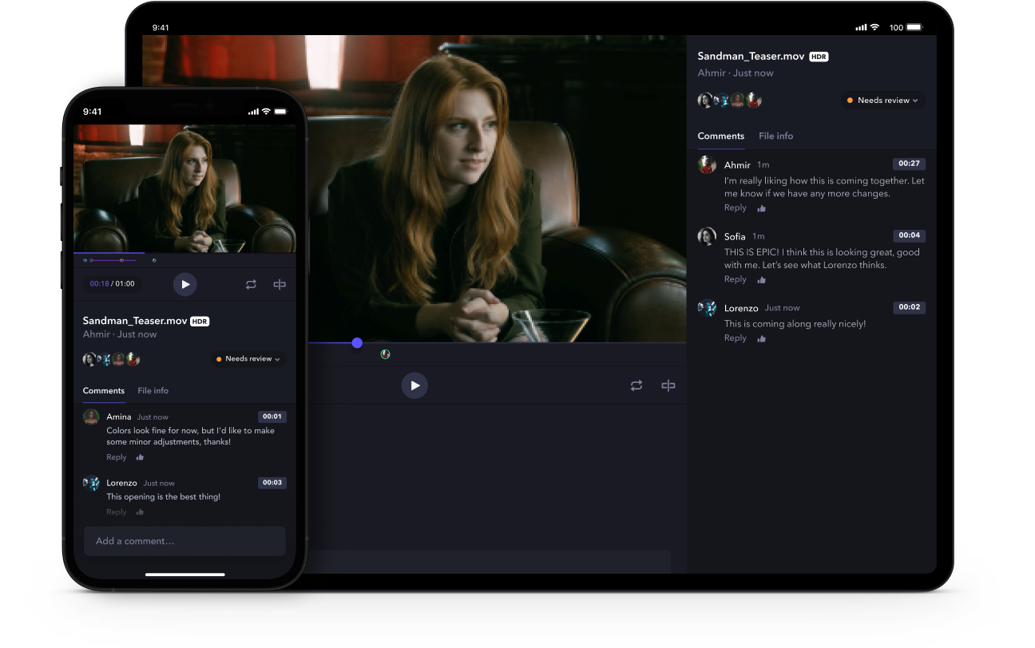Viewport: 1035px width, 648px height.
Task: Click "Ahmir · Just now" on tablet
Action: point(736,73)
